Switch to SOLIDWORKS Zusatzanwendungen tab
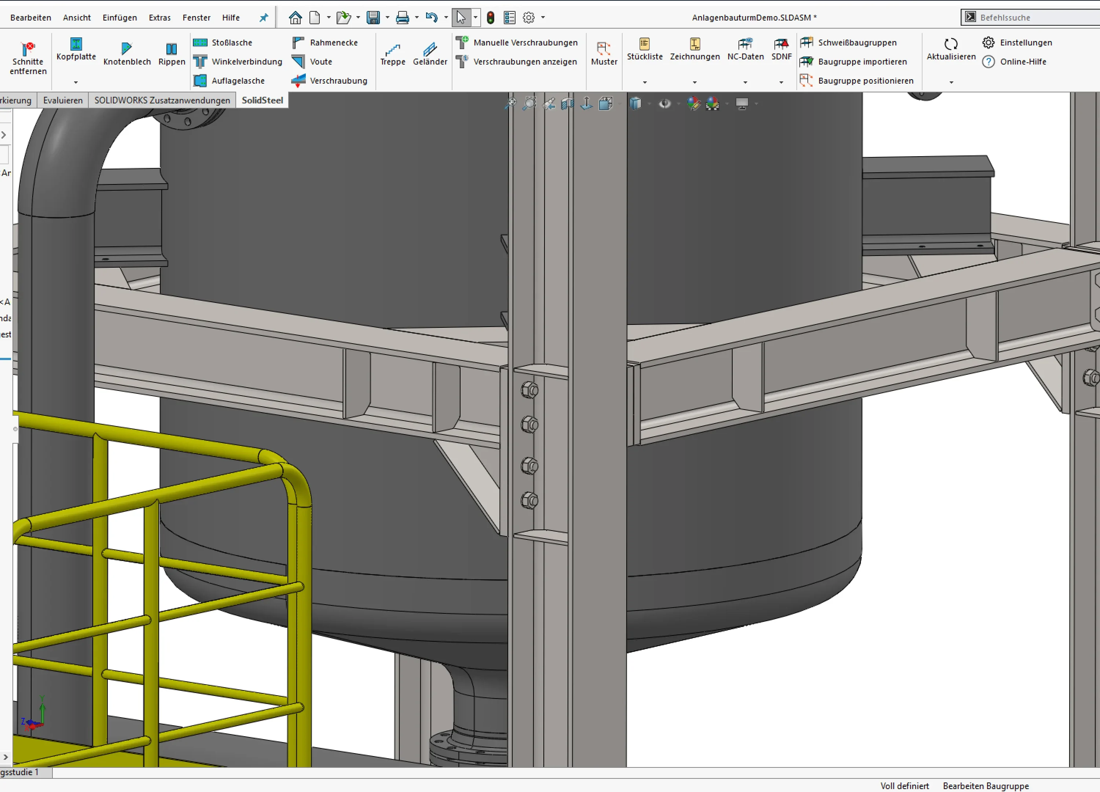The image size is (1100, 792). tap(162, 100)
